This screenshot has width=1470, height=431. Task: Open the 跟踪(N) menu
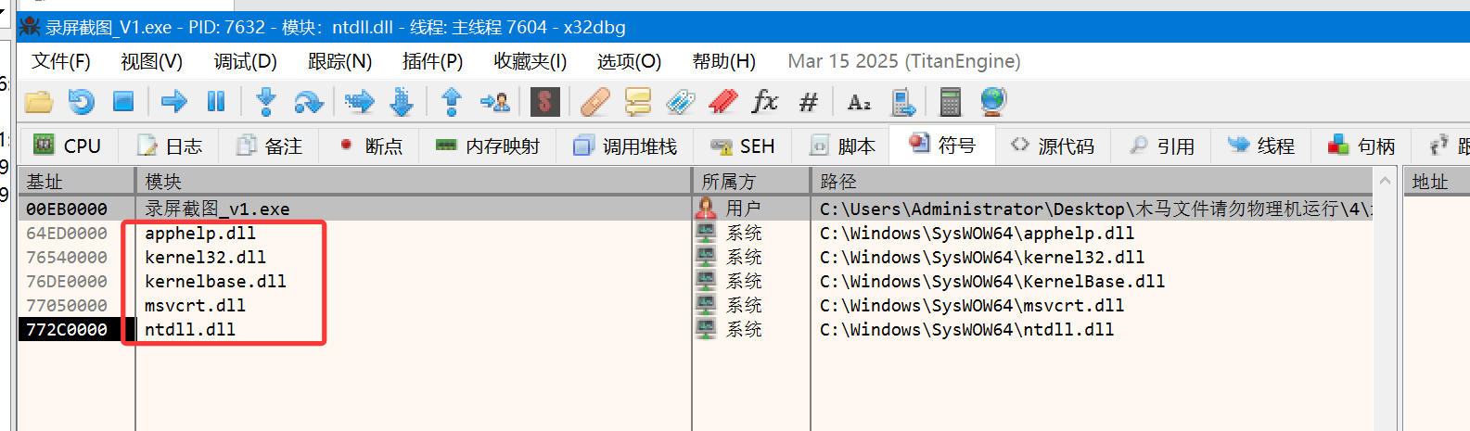pyautogui.click(x=340, y=61)
